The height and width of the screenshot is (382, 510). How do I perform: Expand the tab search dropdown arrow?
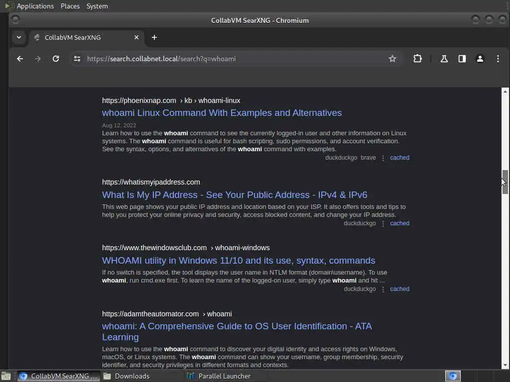[x=19, y=37]
